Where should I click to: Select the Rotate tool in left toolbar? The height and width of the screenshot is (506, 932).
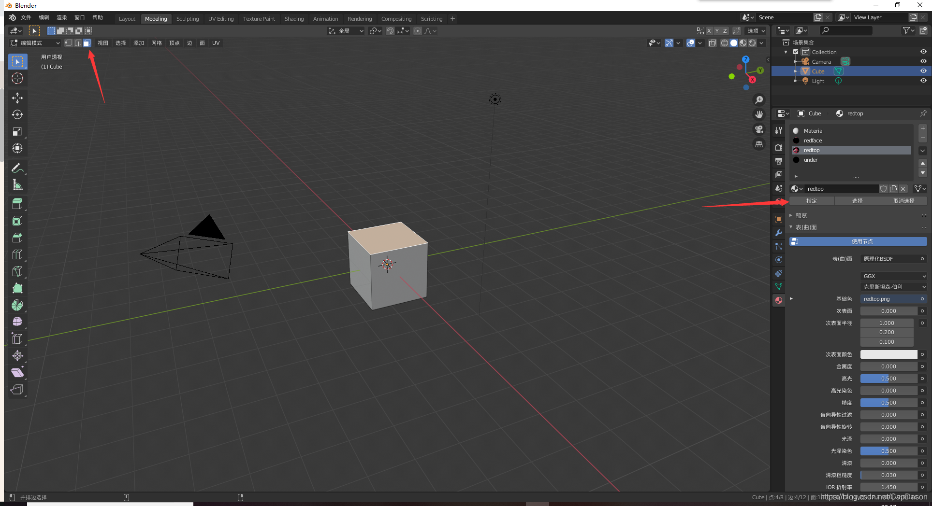[17, 115]
